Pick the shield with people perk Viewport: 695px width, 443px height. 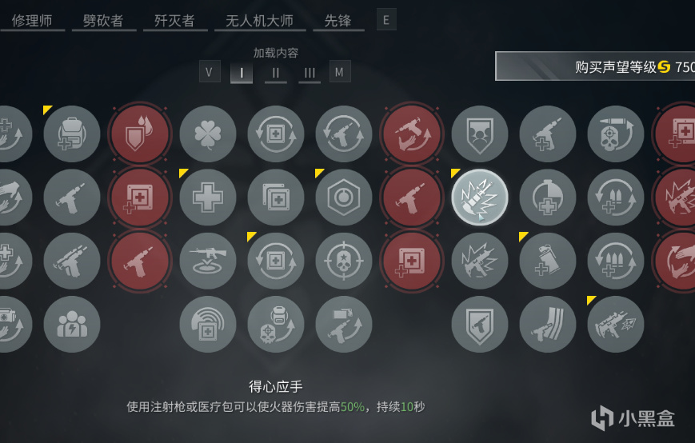(480, 134)
